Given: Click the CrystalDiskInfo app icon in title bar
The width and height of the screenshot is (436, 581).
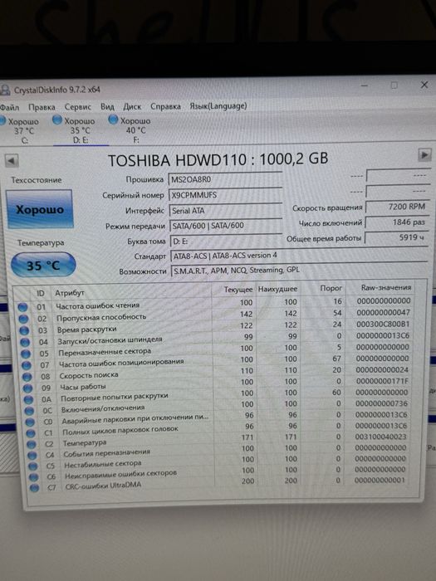Looking at the screenshot, I should click(5, 90).
